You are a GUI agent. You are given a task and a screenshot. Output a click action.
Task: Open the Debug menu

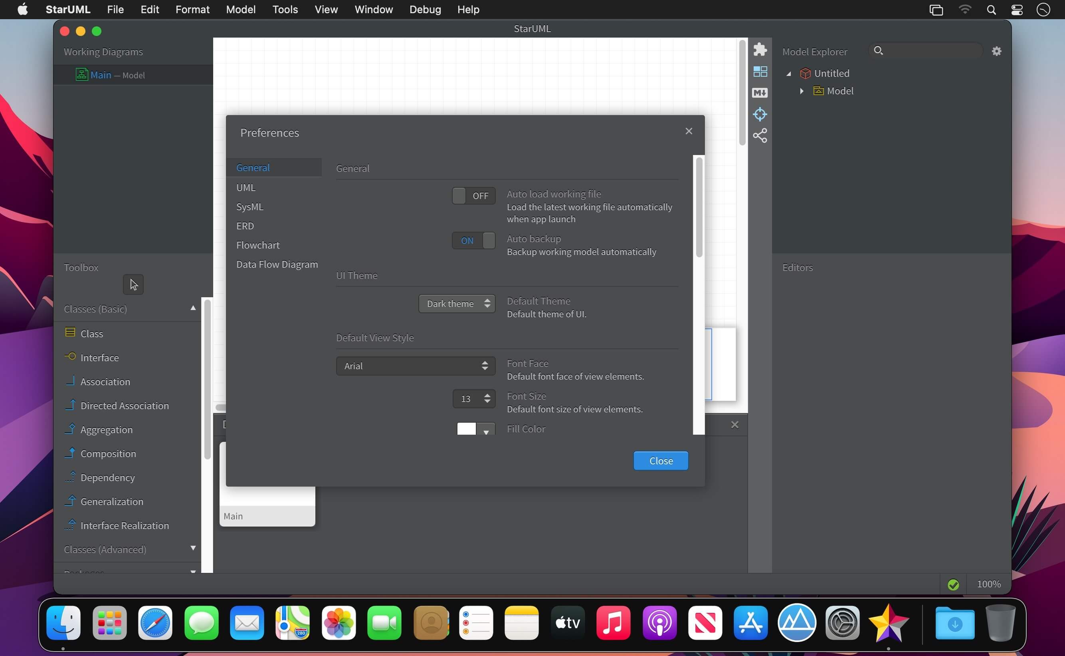tap(425, 10)
